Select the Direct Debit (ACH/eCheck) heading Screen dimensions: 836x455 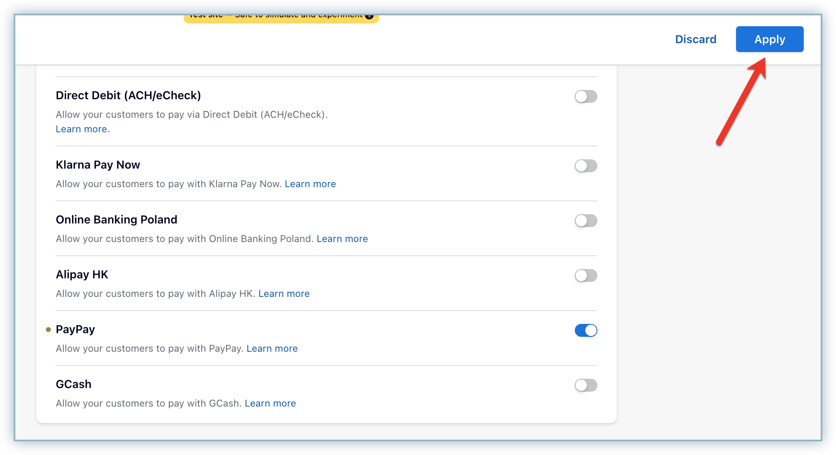coord(128,95)
